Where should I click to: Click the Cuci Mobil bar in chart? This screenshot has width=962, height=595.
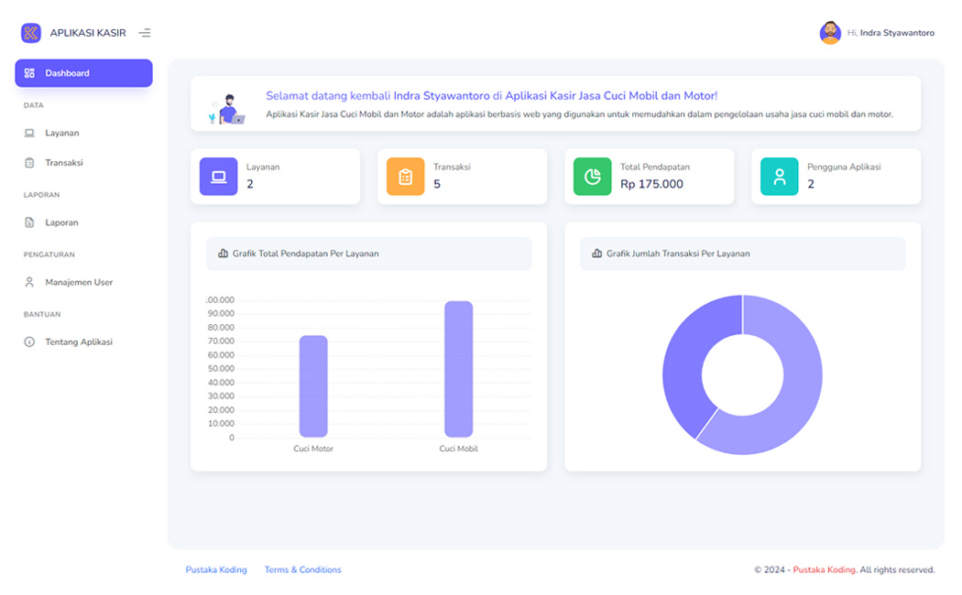(458, 369)
